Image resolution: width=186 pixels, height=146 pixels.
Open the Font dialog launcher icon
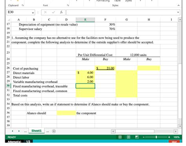click(x=68, y=5)
